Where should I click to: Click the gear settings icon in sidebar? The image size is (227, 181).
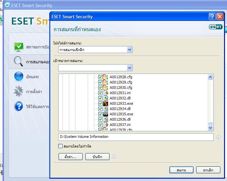pyautogui.click(x=19, y=91)
